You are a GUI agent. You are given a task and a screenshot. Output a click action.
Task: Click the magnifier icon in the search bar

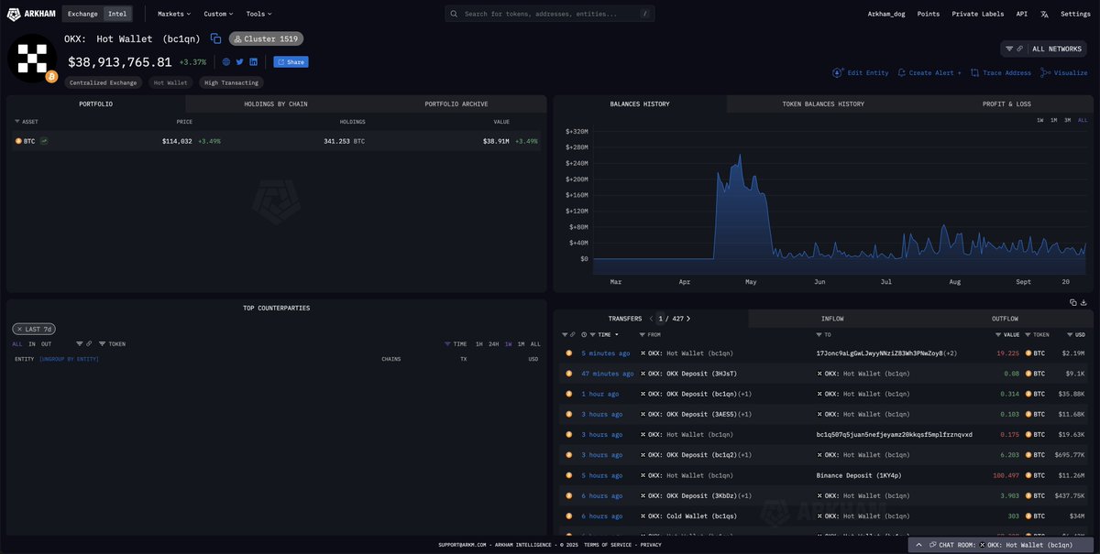pos(456,14)
